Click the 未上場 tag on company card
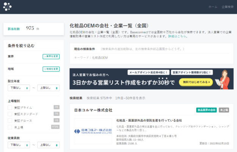Viewport: 237px width, 152px height. point(224,110)
